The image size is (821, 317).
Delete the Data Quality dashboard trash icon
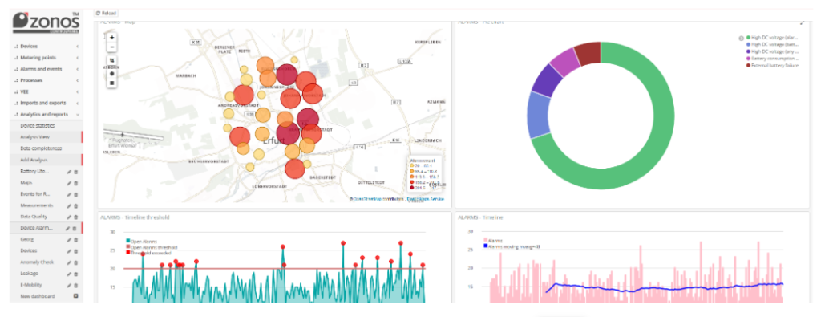pyautogui.click(x=75, y=217)
